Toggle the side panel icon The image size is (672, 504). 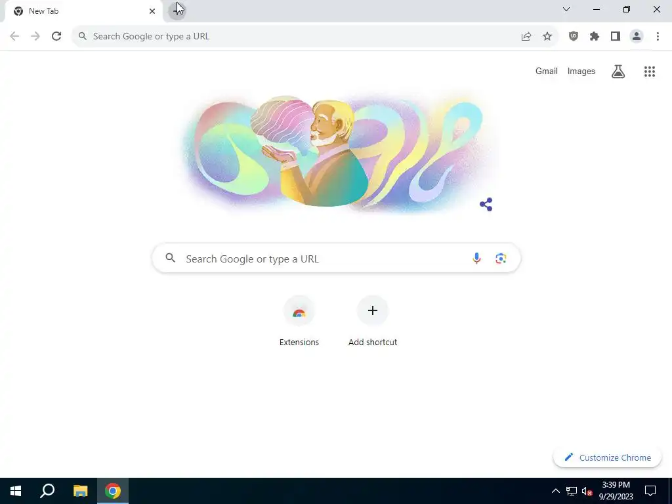tap(616, 37)
